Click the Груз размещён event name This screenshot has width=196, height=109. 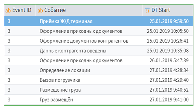pyautogui.click(x=56, y=100)
